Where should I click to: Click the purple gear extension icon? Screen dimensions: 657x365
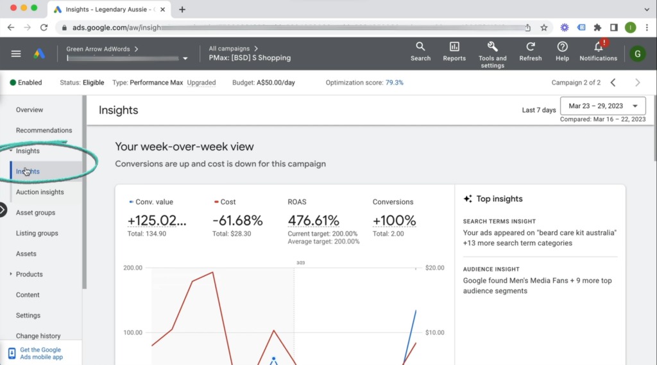[x=565, y=28]
